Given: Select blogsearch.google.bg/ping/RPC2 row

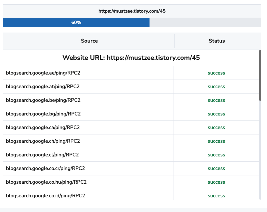Looking at the screenshot, I should [x=131, y=114].
